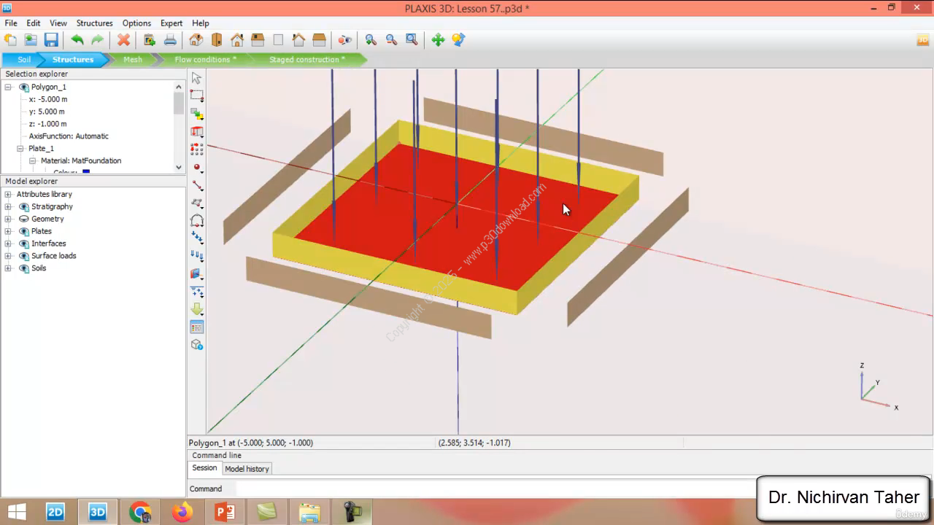Screen dimensions: 934x525
Task: Toggle visibility eye for Geometry
Action: pos(24,219)
